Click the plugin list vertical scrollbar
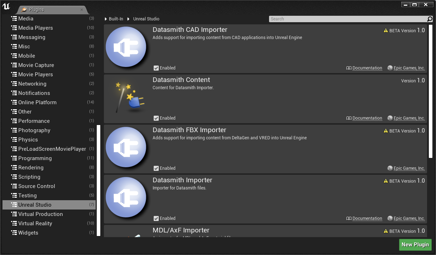The height and width of the screenshot is (255, 436). point(431,91)
